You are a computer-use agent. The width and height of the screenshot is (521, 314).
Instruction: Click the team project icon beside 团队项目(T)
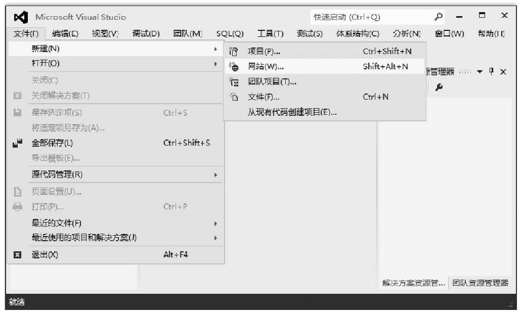pyautogui.click(x=234, y=82)
